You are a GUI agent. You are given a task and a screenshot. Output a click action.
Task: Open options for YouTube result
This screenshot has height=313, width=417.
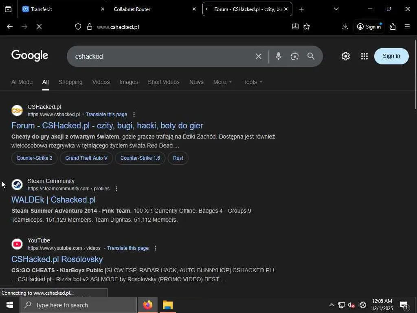(155, 248)
